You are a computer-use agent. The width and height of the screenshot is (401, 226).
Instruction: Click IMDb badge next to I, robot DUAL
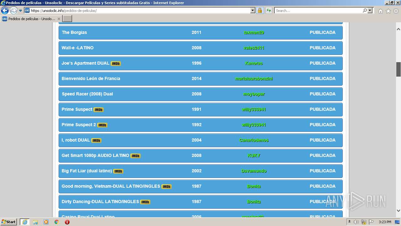pos(96,140)
